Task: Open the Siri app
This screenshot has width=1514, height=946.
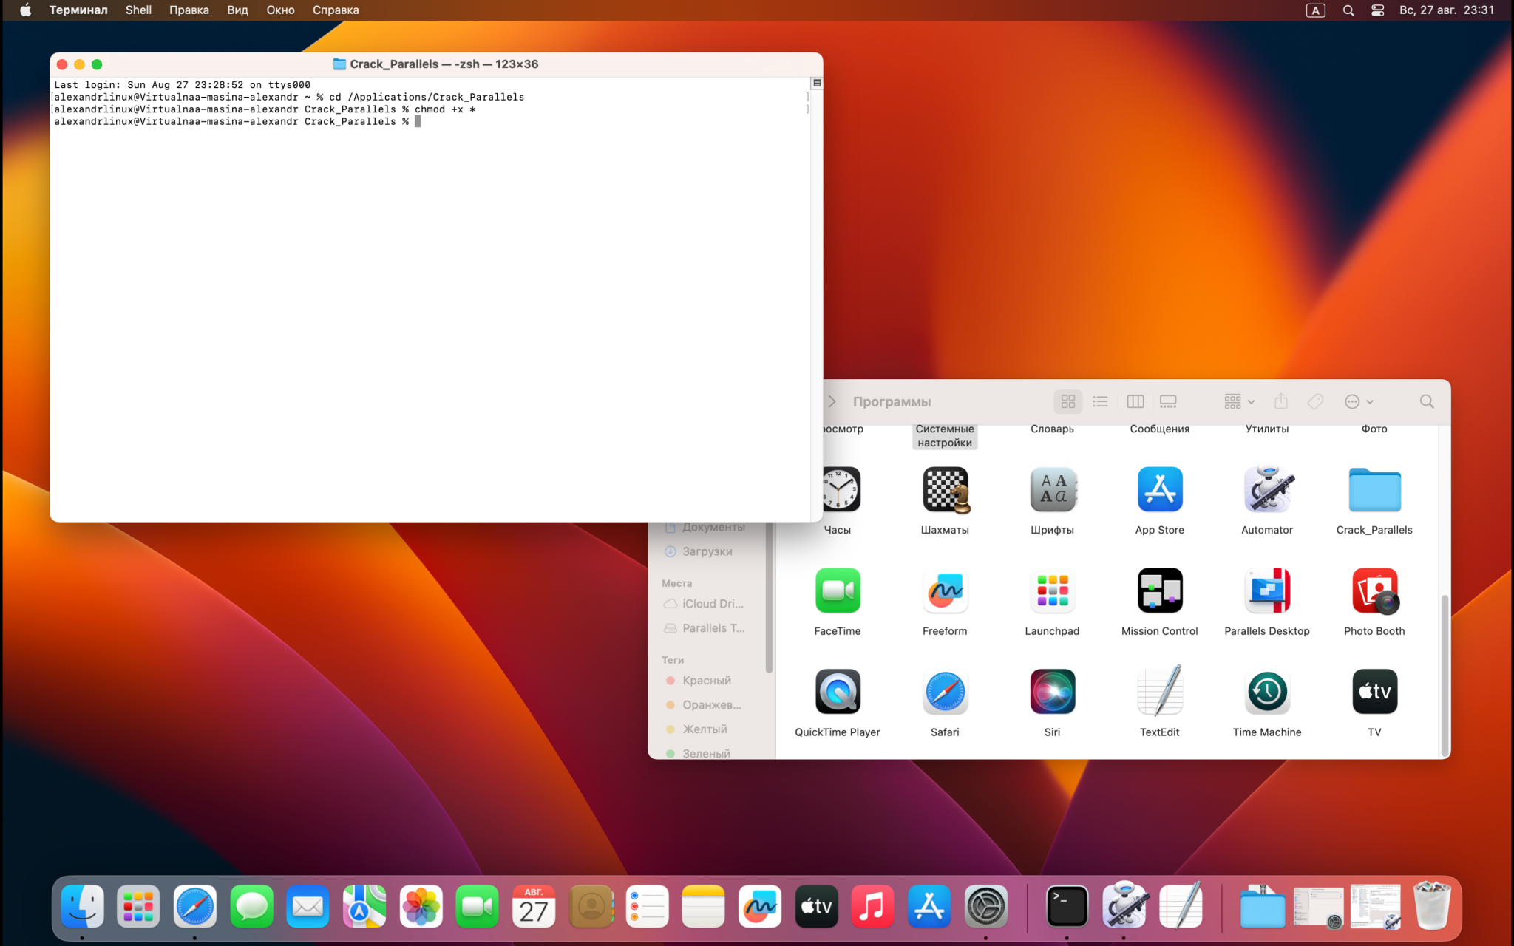Action: click(x=1053, y=692)
